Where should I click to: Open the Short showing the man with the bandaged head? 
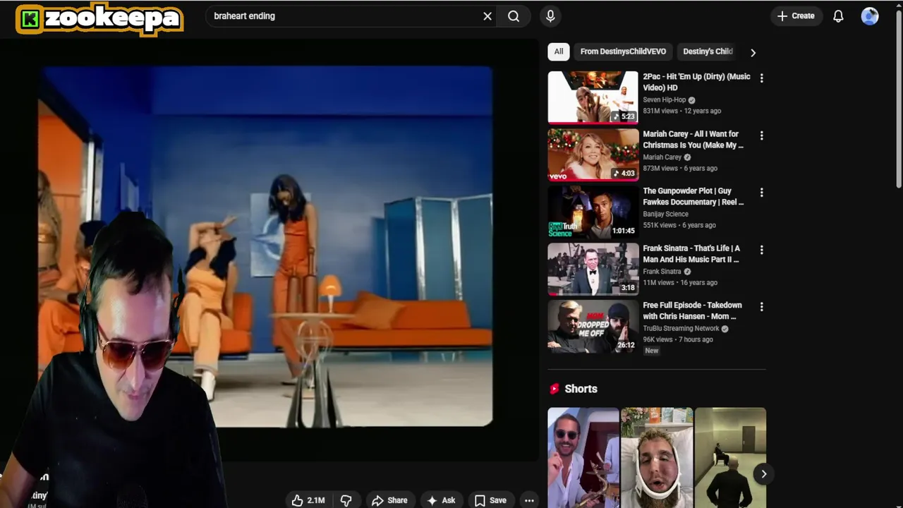[x=657, y=457]
